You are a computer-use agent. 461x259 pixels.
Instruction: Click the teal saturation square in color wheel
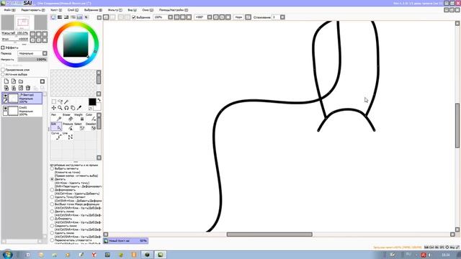[76, 45]
